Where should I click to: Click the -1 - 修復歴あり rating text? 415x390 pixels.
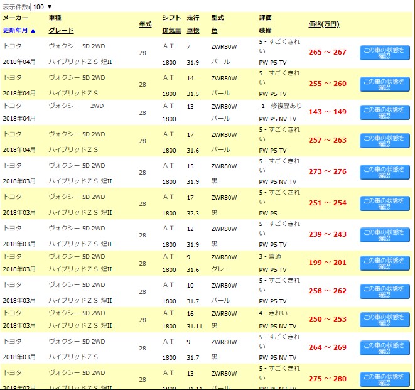(280, 106)
